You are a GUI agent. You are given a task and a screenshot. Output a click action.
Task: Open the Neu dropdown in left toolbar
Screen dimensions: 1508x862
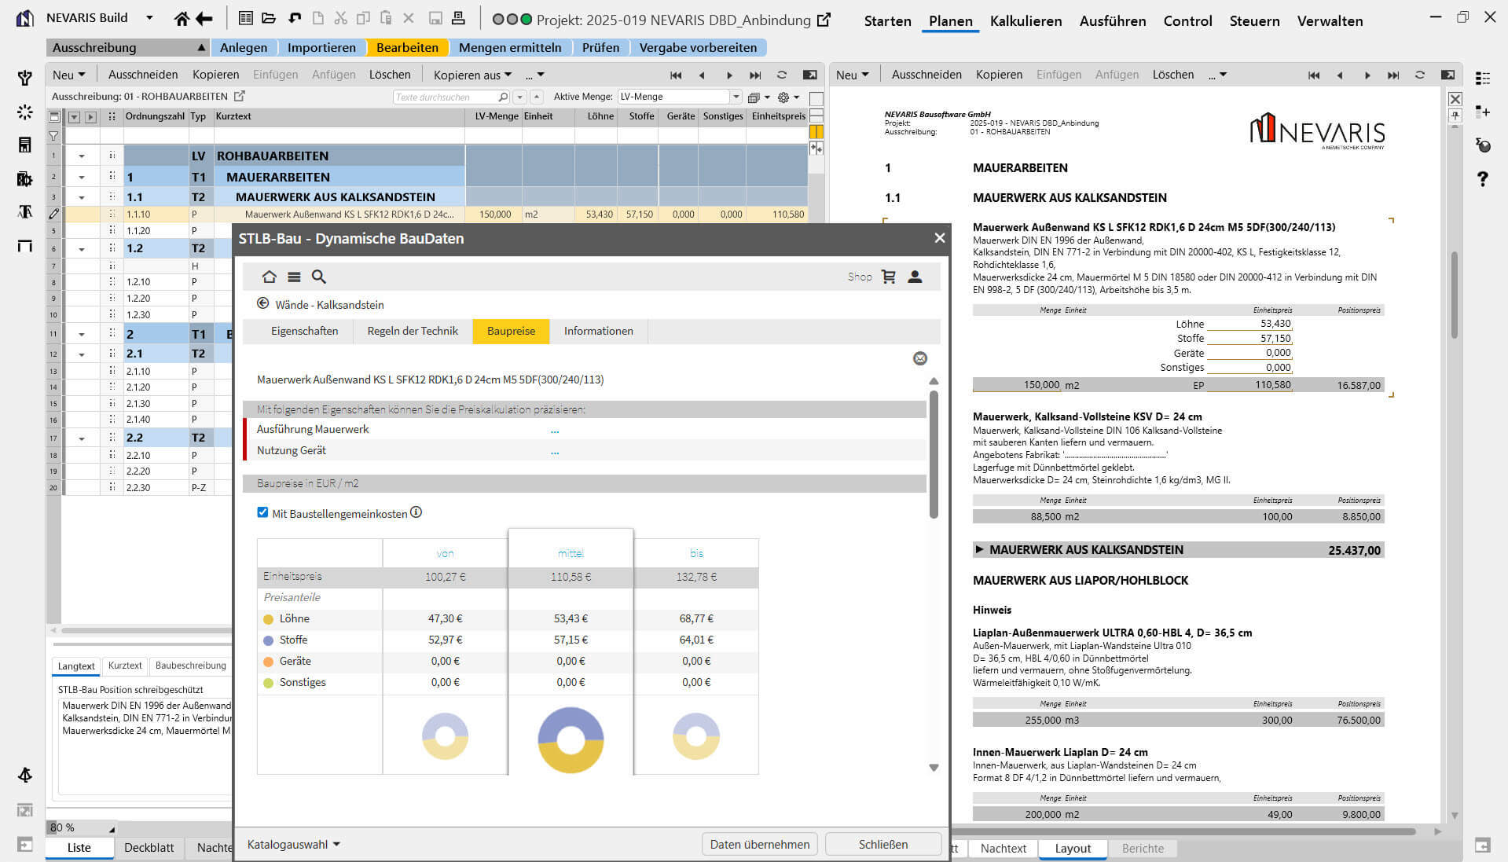pyautogui.click(x=69, y=75)
